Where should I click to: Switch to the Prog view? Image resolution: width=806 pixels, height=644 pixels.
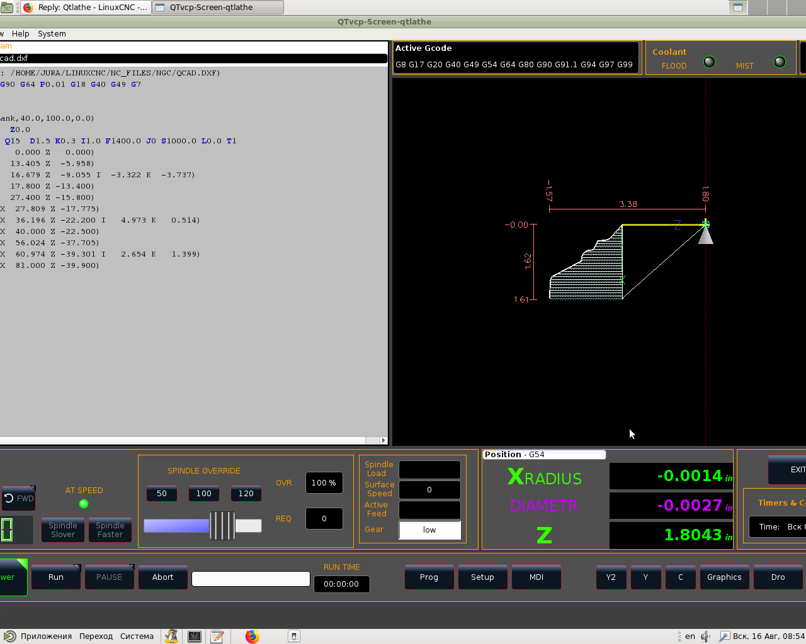click(429, 577)
